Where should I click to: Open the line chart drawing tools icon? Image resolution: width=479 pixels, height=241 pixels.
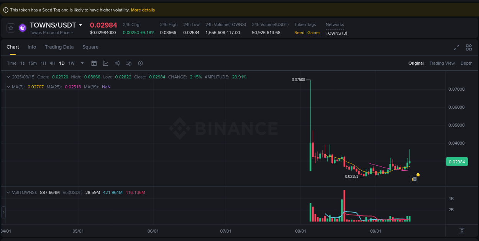105,64
